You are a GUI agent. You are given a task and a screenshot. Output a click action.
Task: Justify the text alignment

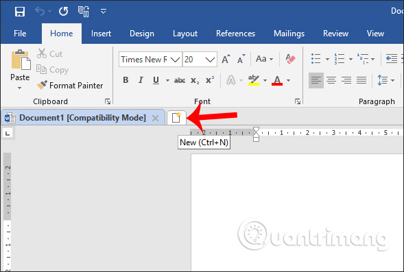pos(361,81)
